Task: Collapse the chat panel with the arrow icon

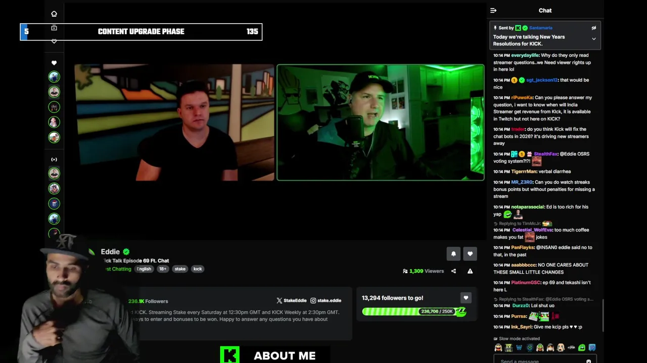Action: click(493, 11)
